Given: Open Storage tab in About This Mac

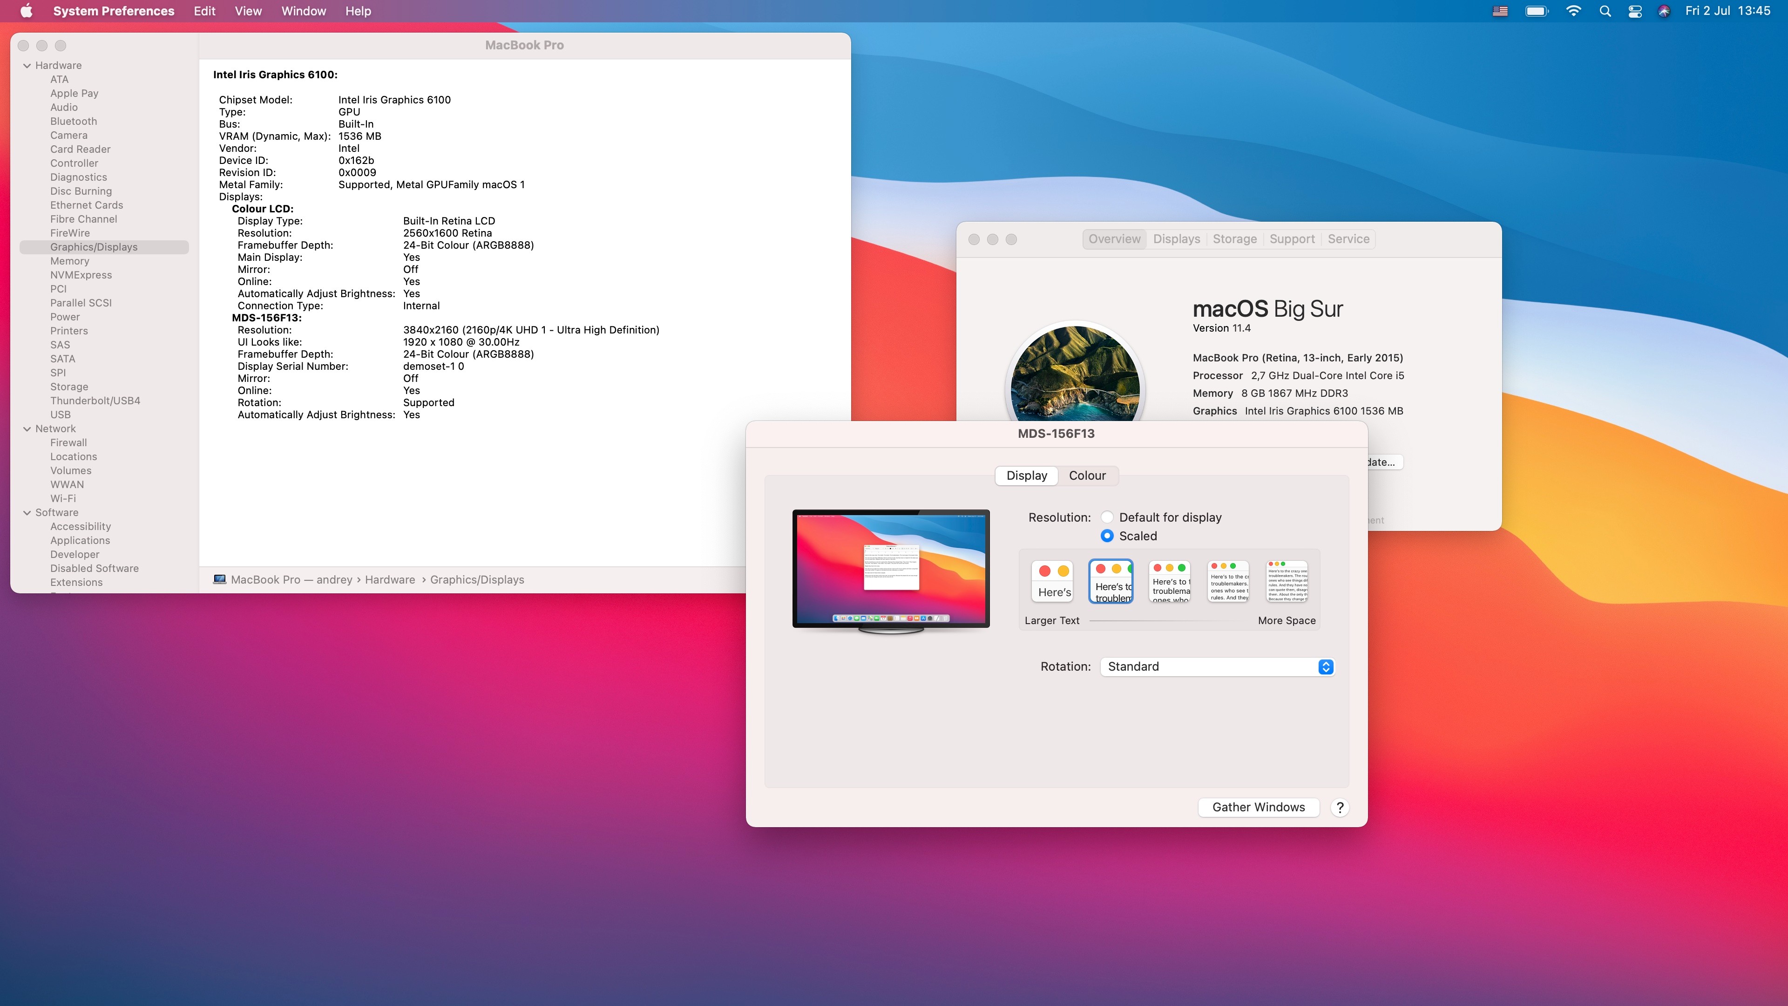Looking at the screenshot, I should [x=1235, y=239].
